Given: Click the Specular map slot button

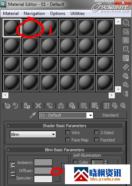Looking at the screenshot, I should 58,179.
